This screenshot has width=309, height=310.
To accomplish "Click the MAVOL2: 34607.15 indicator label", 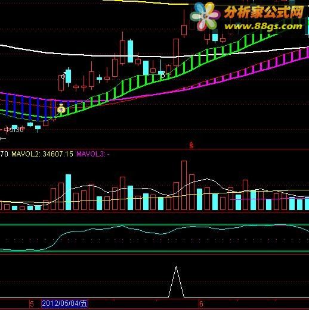I will coord(42,154).
